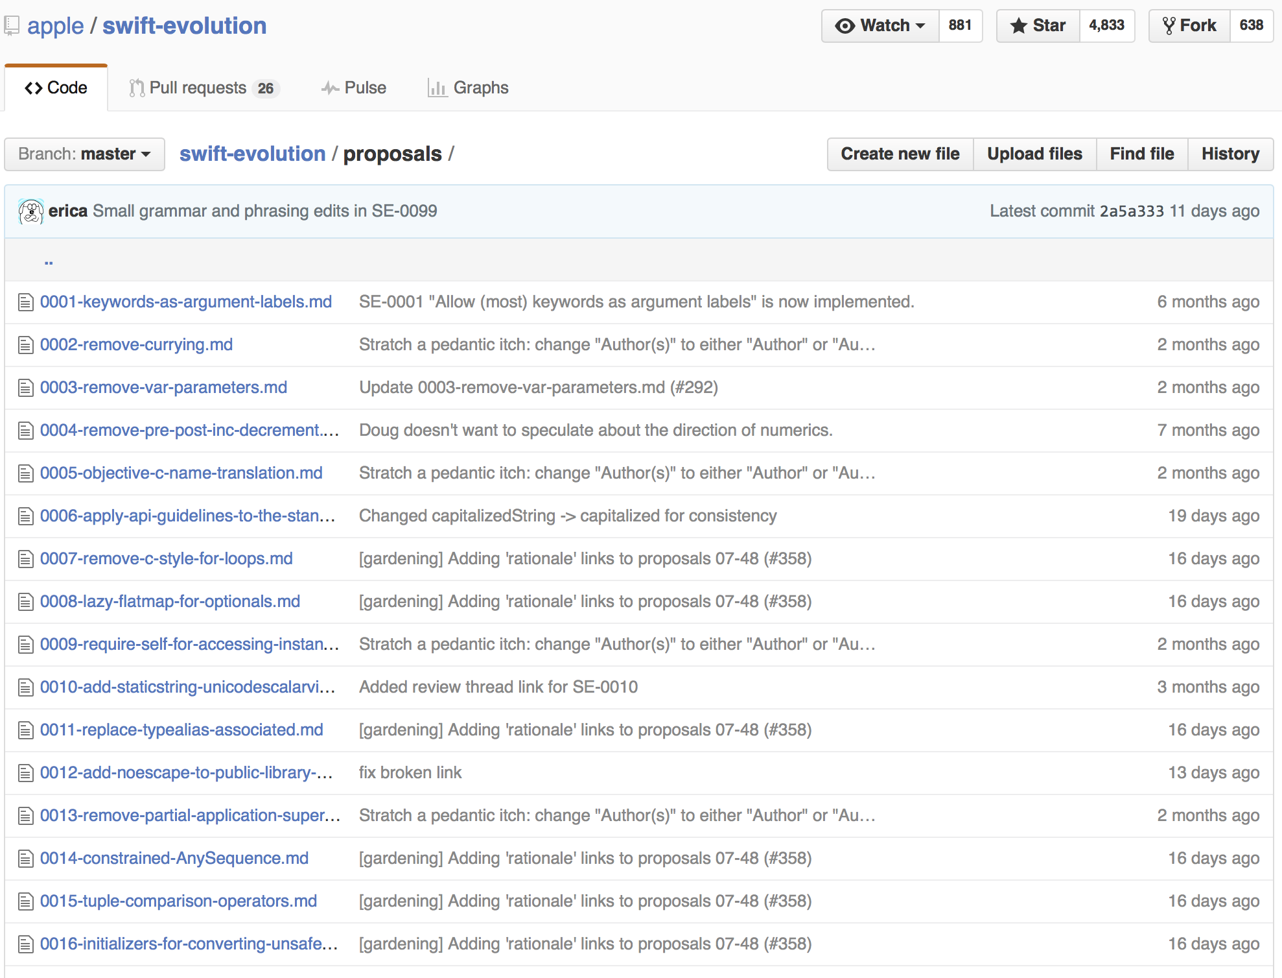This screenshot has height=978, width=1282.
Task: Open the Branch: master dropdown
Action: tap(85, 154)
